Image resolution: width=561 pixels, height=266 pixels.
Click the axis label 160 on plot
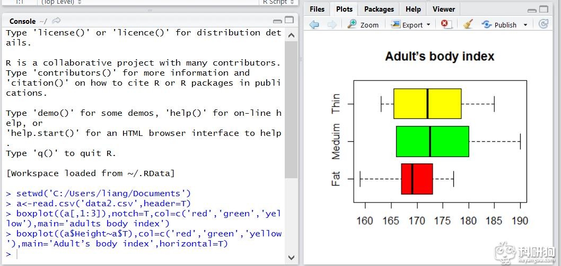365,221
